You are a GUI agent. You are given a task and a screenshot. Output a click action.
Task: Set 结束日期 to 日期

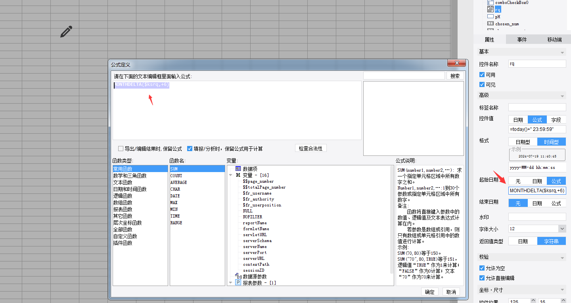[x=537, y=203]
